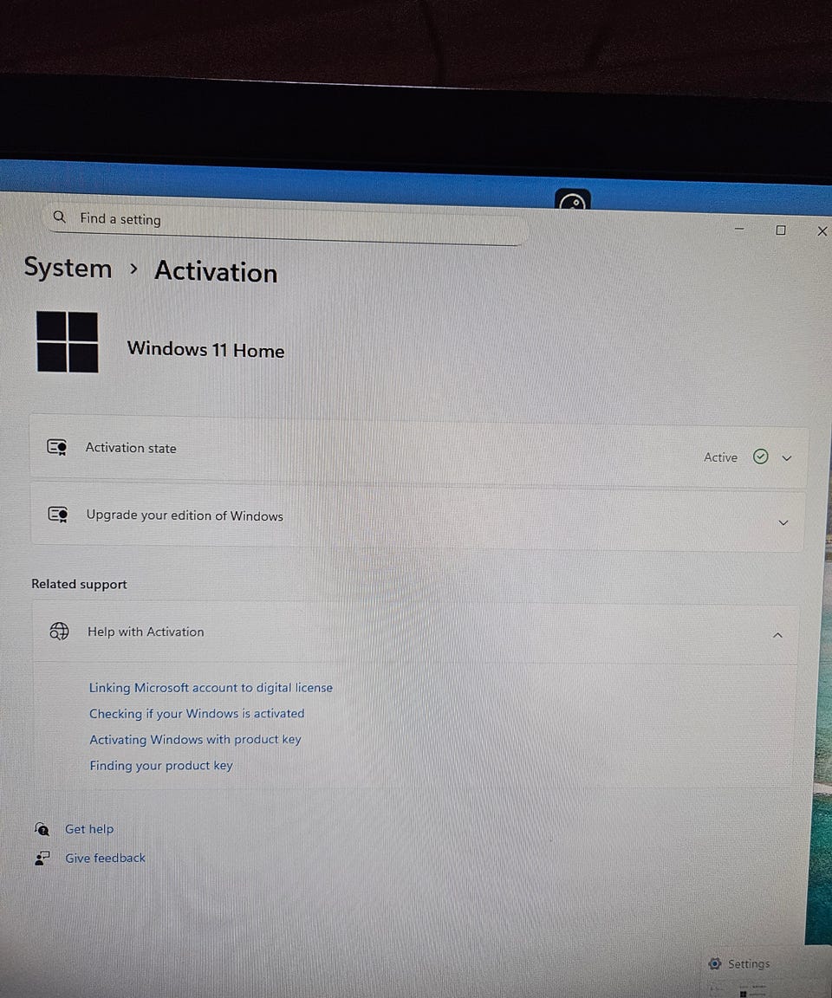Click the Activation state certificate icon
The height and width of the screenshot is (998, 832).
click(x=57, y=447)
